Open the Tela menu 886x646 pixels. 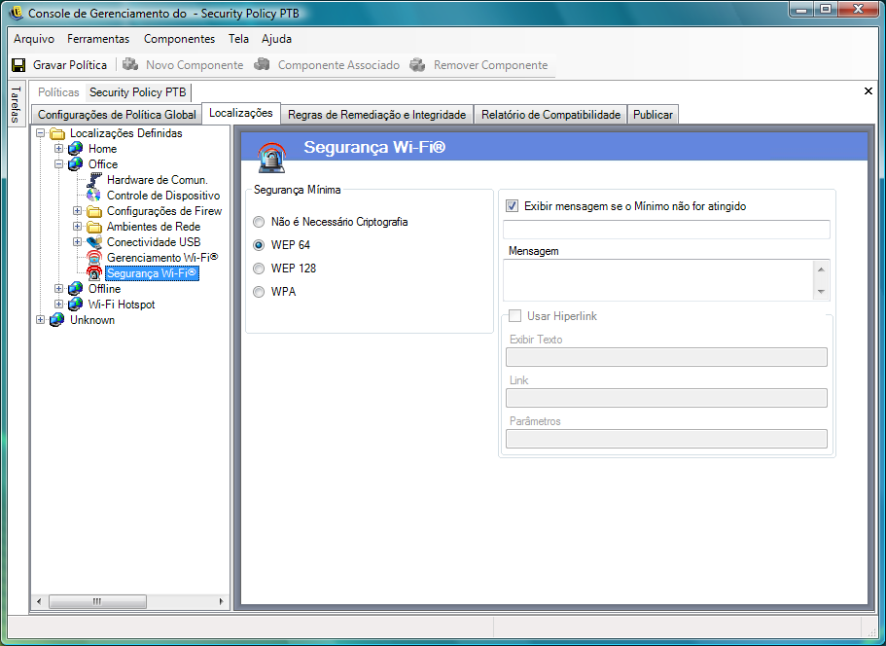[x=238, y=39]
